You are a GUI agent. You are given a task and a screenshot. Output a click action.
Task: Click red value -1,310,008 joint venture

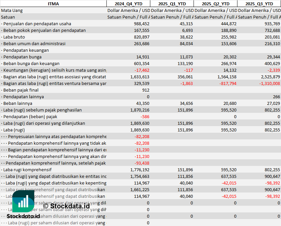point(270,83)
